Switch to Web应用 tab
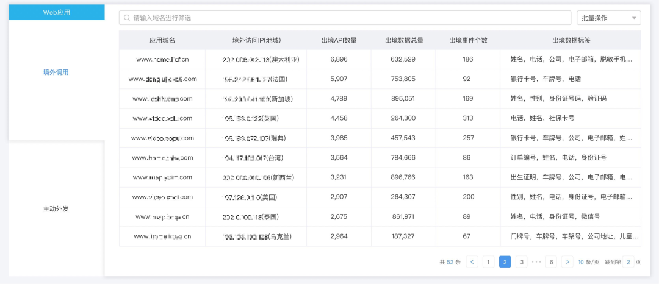Viewport: 659px width, 284px height. coord(57,12)
